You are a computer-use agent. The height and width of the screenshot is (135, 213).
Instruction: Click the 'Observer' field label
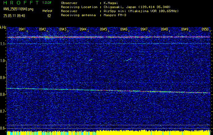pyautogui.click(x=69, y=3)
